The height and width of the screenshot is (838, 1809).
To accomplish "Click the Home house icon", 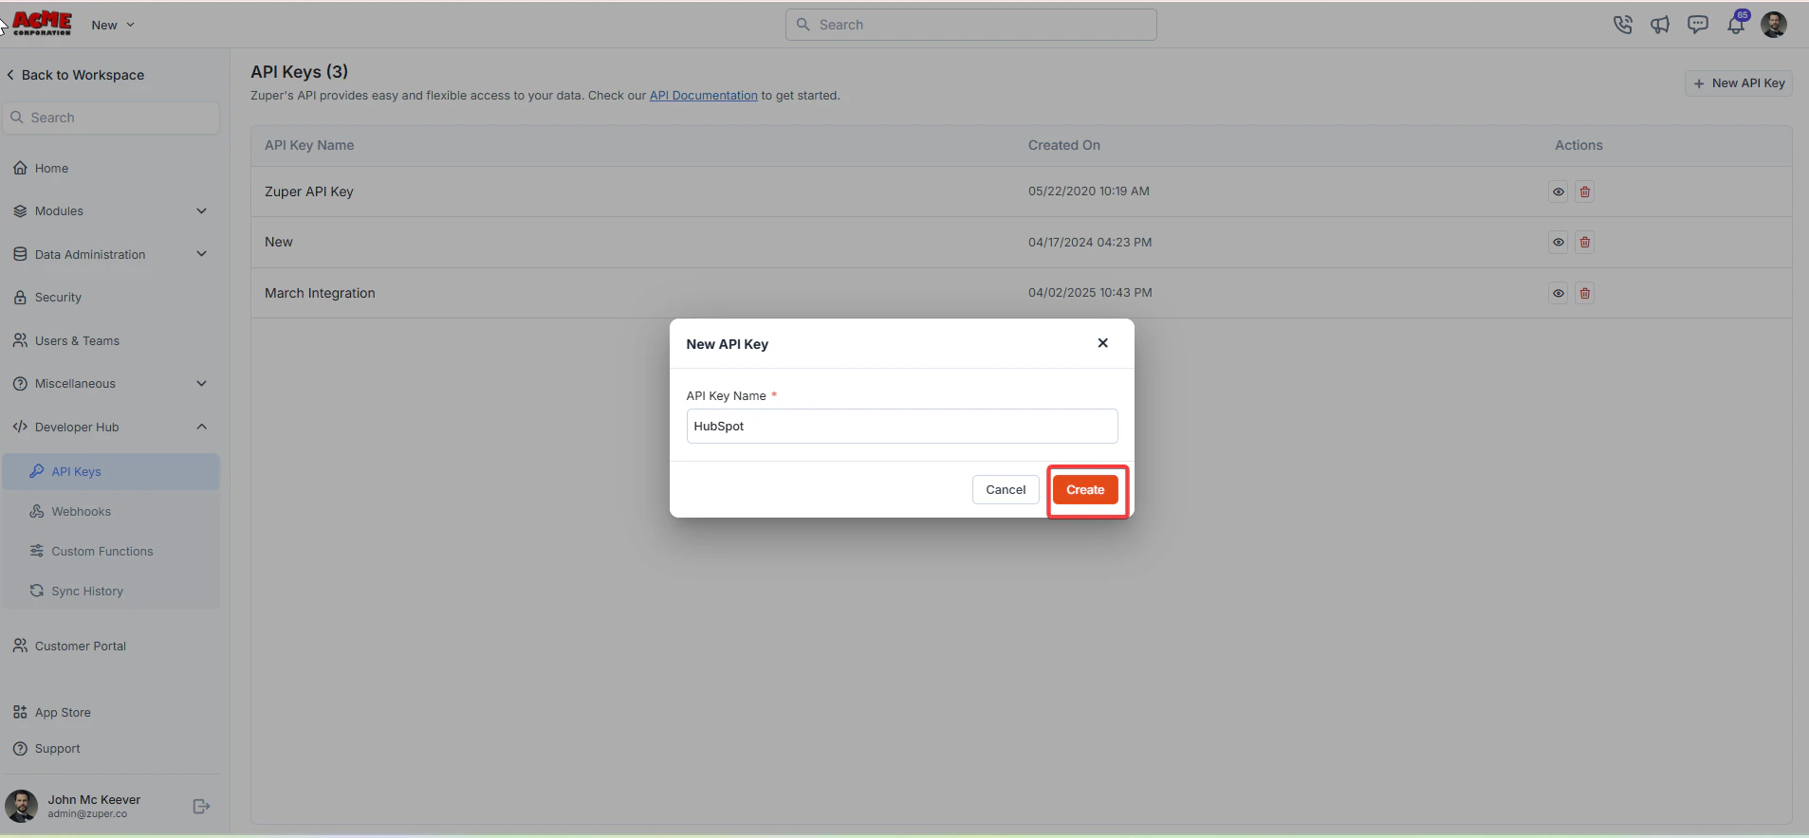I will (20, 168).
